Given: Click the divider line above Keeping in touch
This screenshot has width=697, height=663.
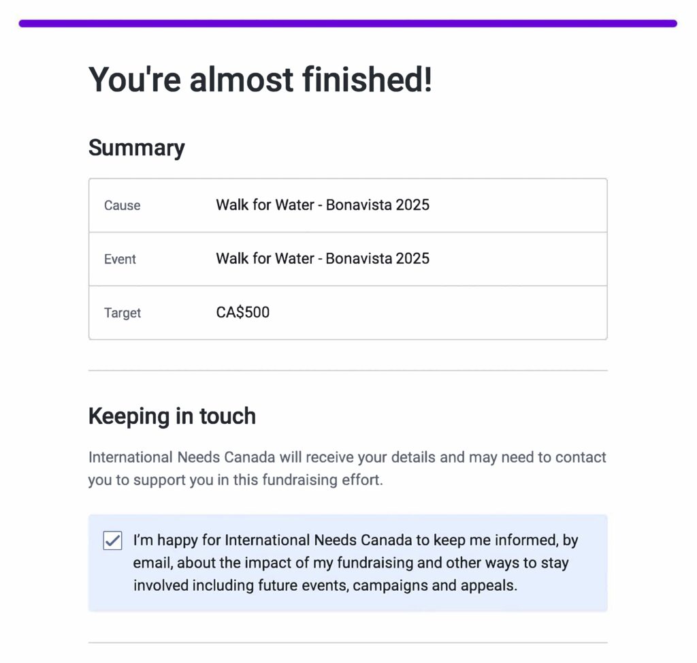Looking at the screenshot, I should point(348,371).
